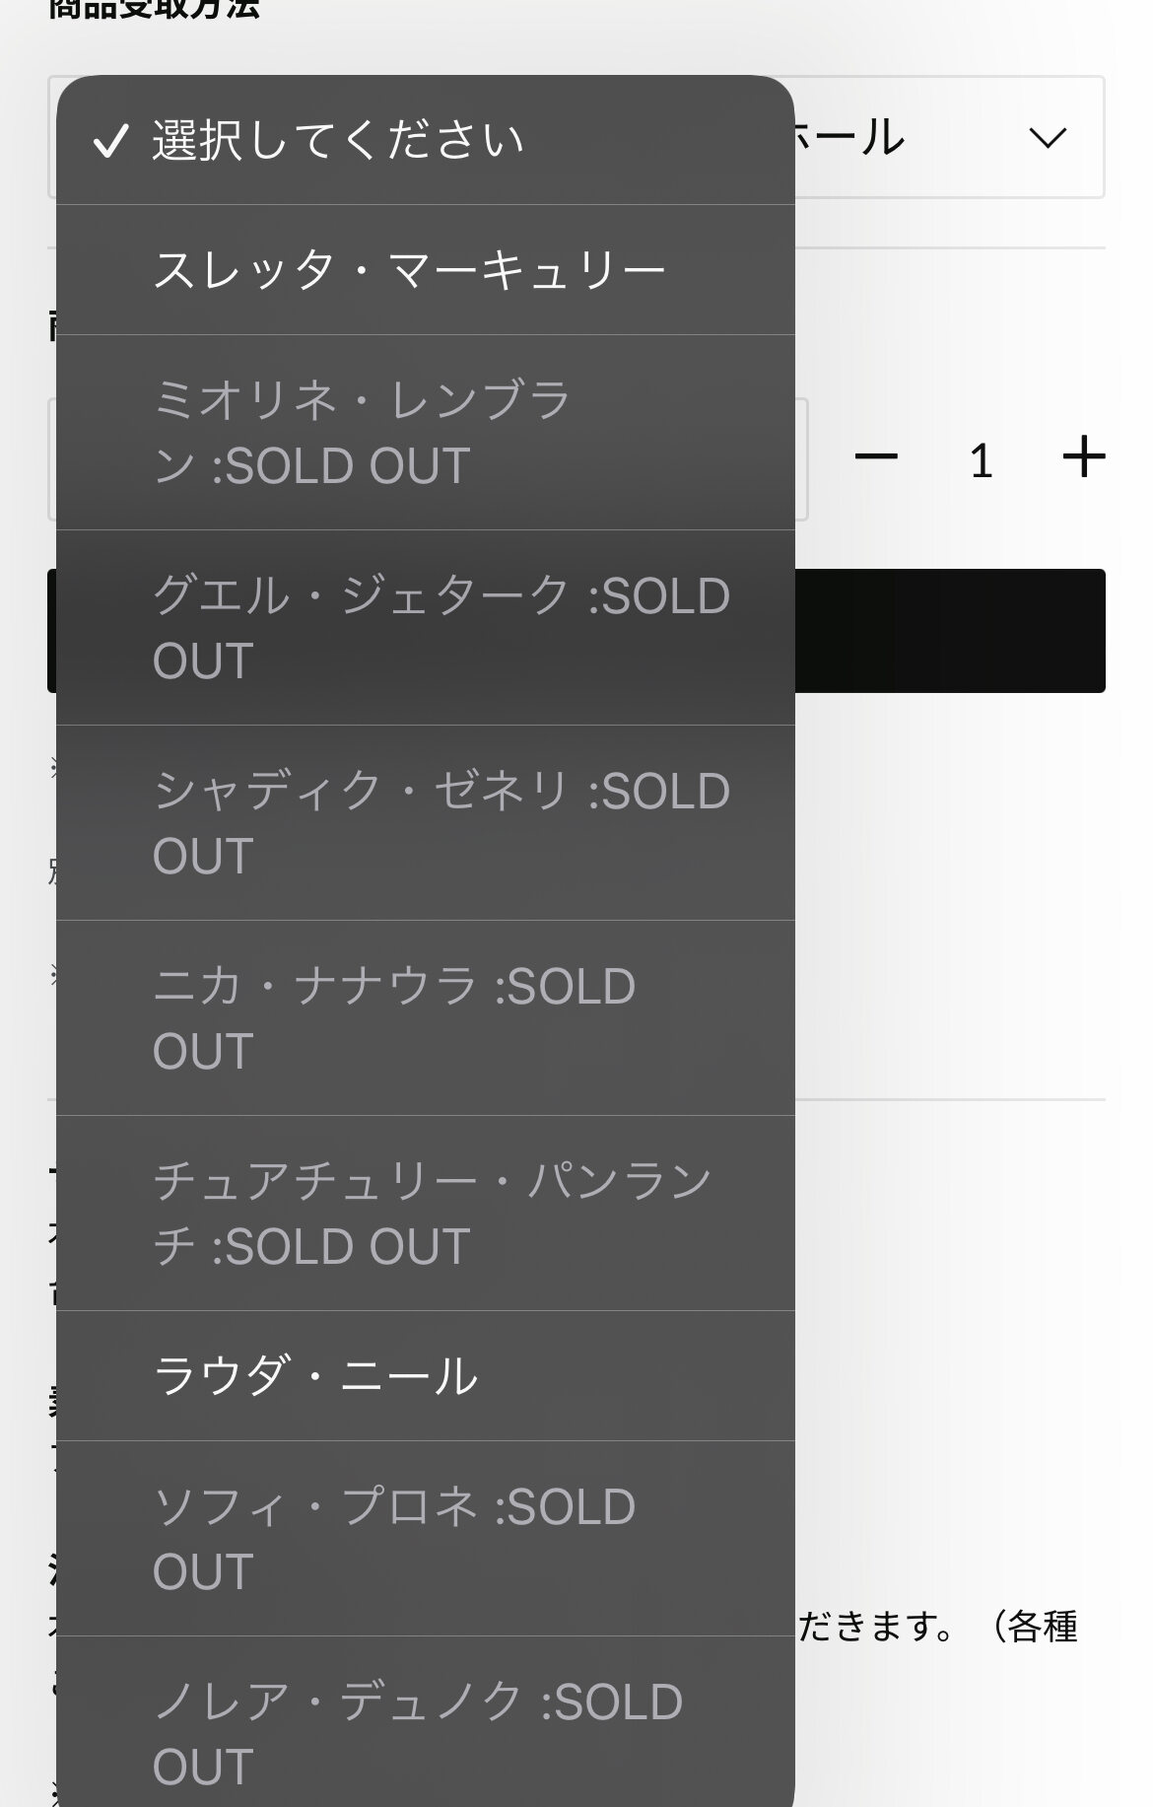
Task: Click the checkmark beside 選択してください
Action: 110,141
